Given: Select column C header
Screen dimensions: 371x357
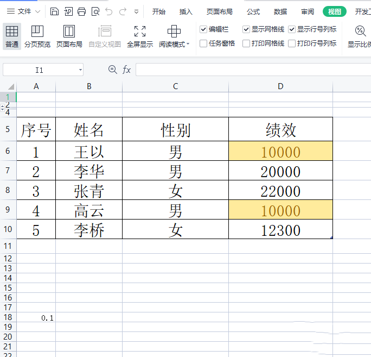Looking at the screenshot, I should [x=175, y=86].
